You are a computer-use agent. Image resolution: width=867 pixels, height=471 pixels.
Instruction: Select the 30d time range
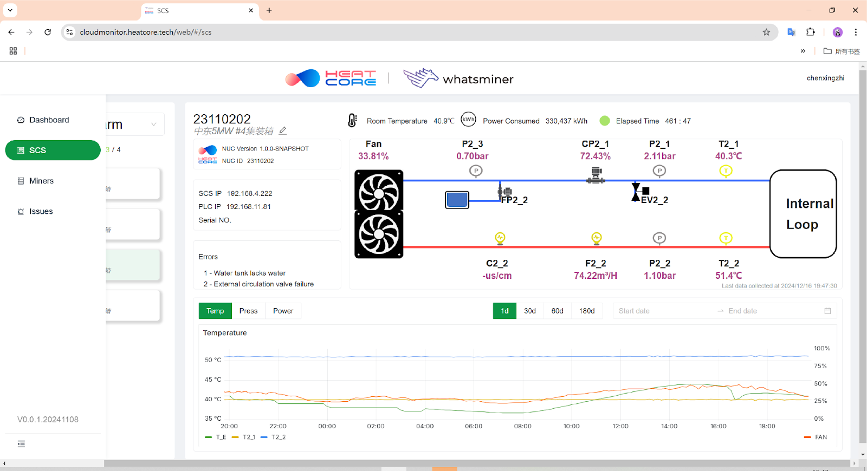pos(530,311)
